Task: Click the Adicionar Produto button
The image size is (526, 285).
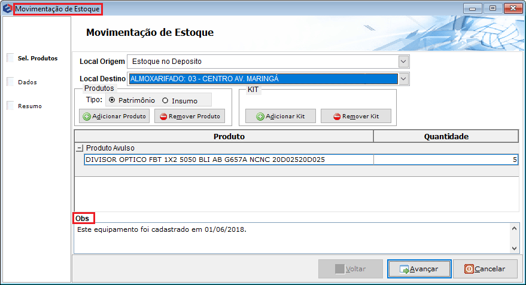Action: coord(114,116)
